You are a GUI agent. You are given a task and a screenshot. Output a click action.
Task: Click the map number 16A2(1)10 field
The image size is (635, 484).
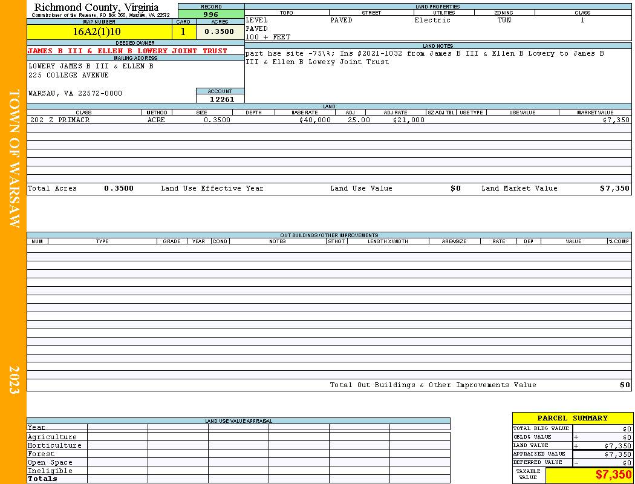tap(99, 32)
